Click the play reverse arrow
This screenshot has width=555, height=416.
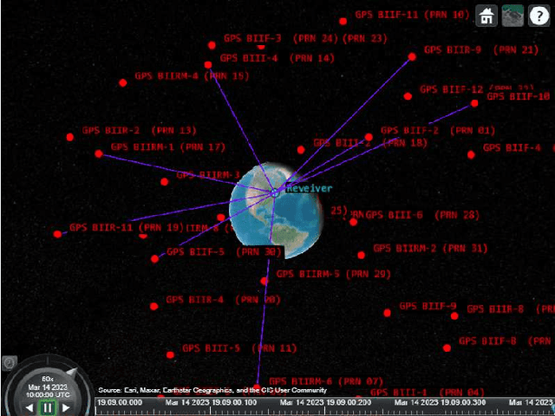pyautogui.click(x=29, y=406)
